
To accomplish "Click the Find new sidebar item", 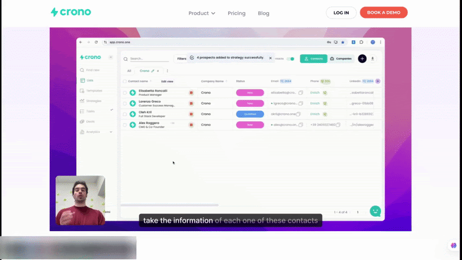I will tap(90, 70).
